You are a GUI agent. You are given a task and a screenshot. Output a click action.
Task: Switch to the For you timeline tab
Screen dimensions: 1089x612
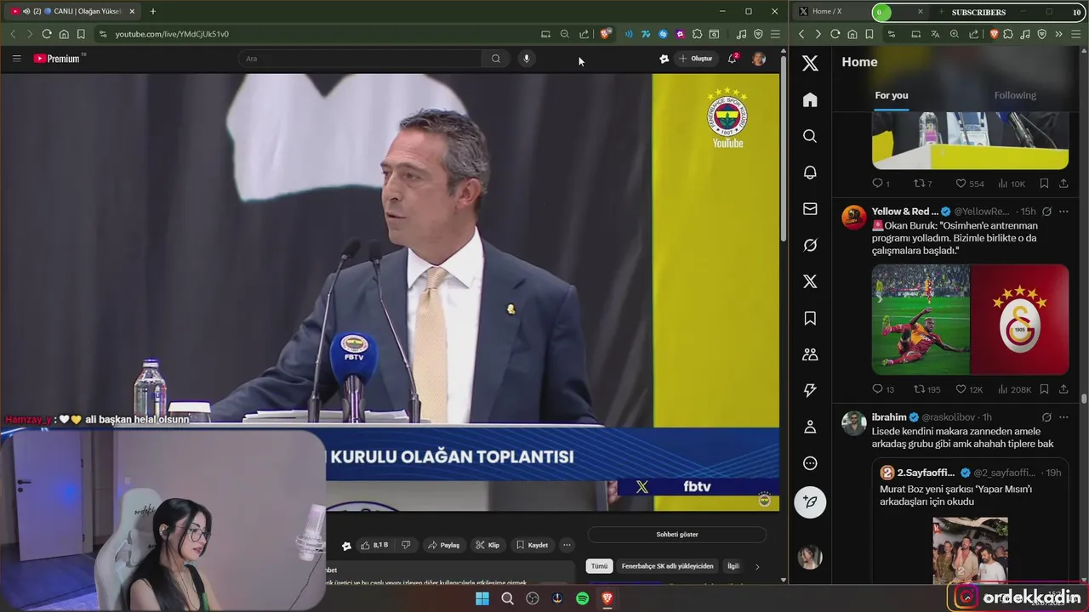point(892,95)
